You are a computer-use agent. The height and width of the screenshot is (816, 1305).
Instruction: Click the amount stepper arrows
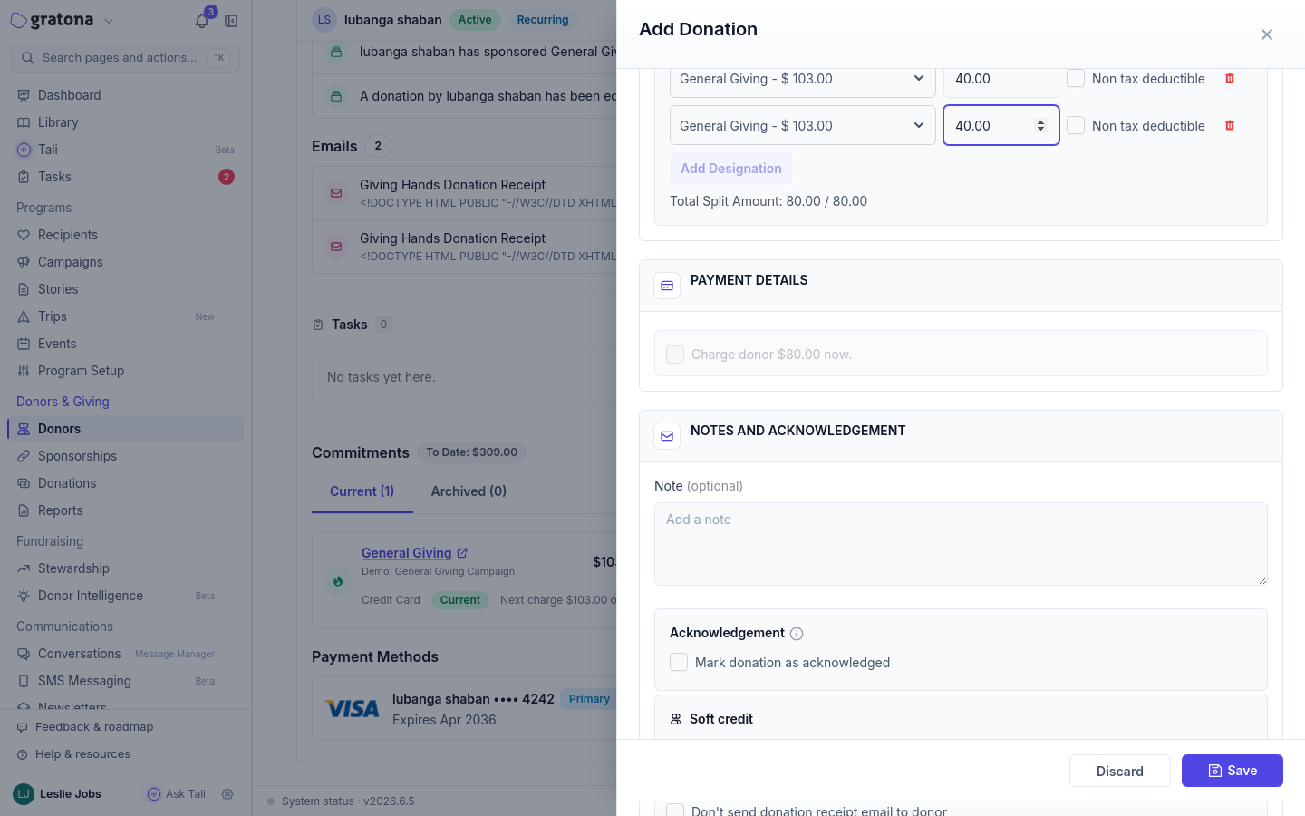tap(1040, 126)
